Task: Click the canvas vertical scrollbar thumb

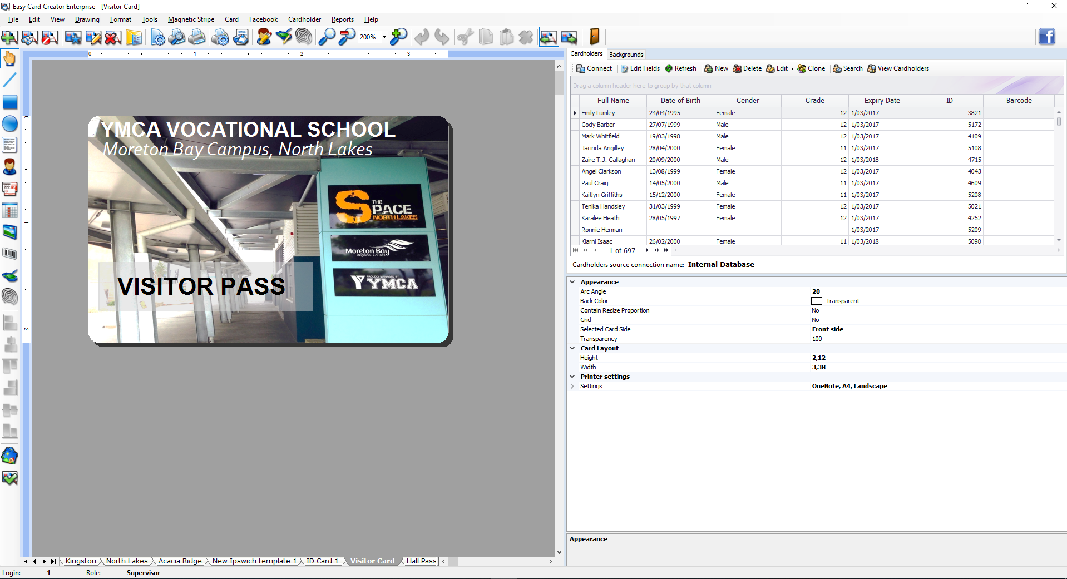Action: coord(559,83)
